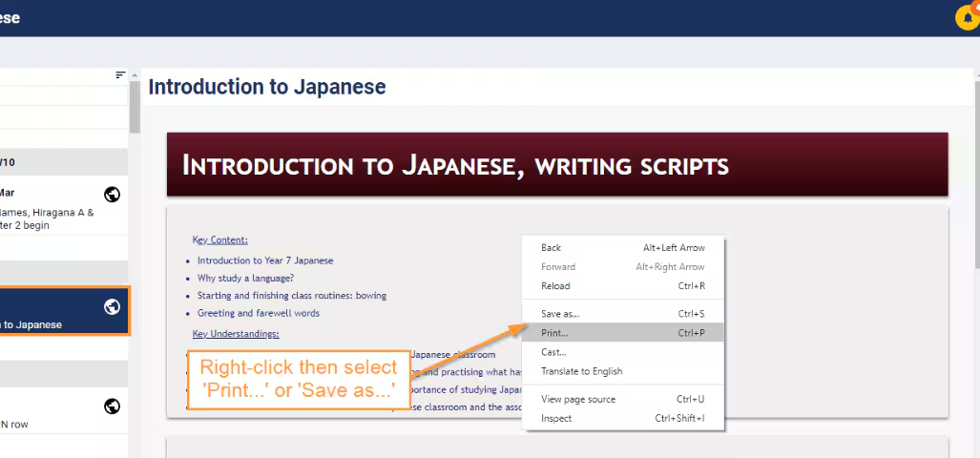Click the main page scrollbar up arrow
The image size is (980, 458).
(x=977, y=75)
